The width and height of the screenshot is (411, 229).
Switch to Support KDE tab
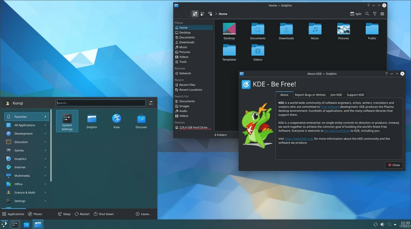coord(355,95)
